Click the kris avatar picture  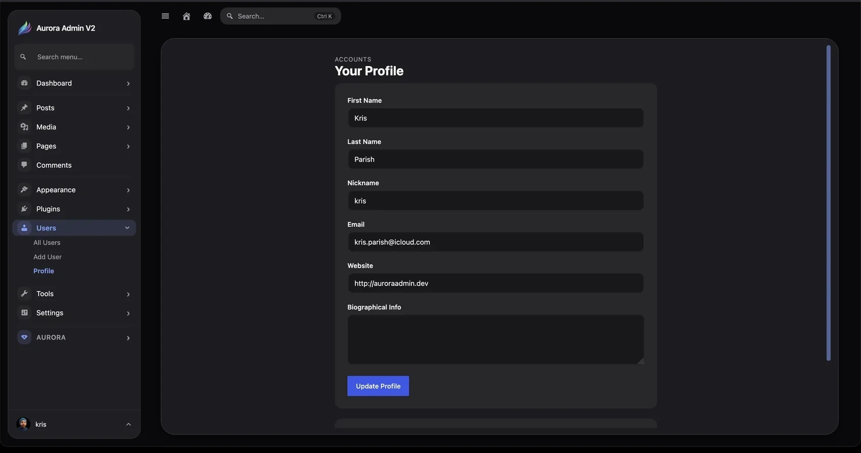click(23, 424)
